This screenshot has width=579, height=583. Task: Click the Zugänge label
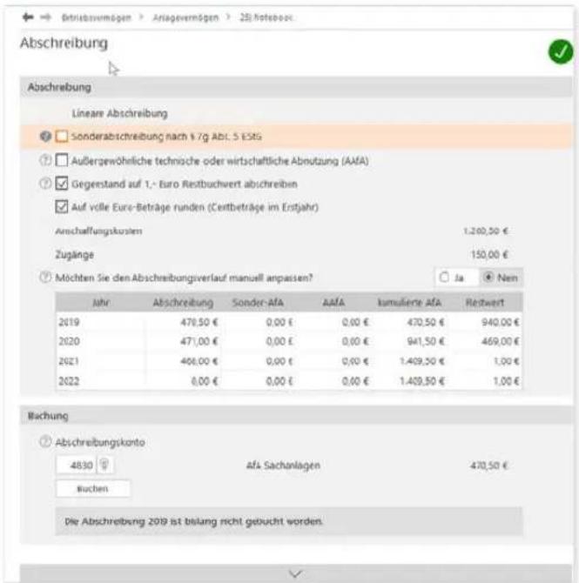[74, 255]
